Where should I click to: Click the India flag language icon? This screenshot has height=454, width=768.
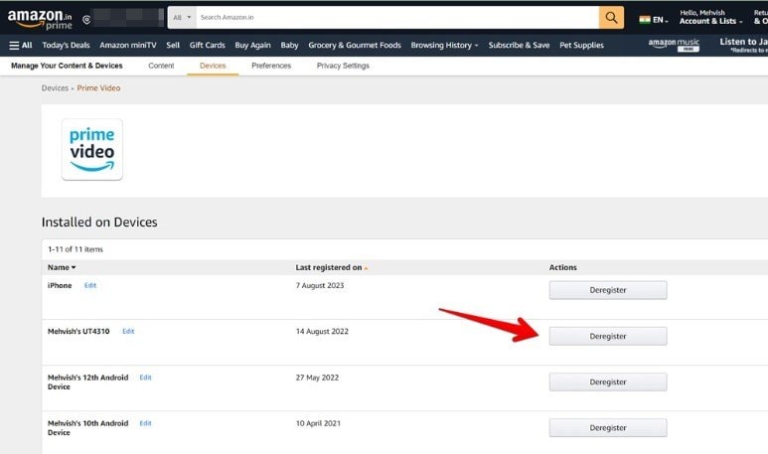(x=645, y=20)
